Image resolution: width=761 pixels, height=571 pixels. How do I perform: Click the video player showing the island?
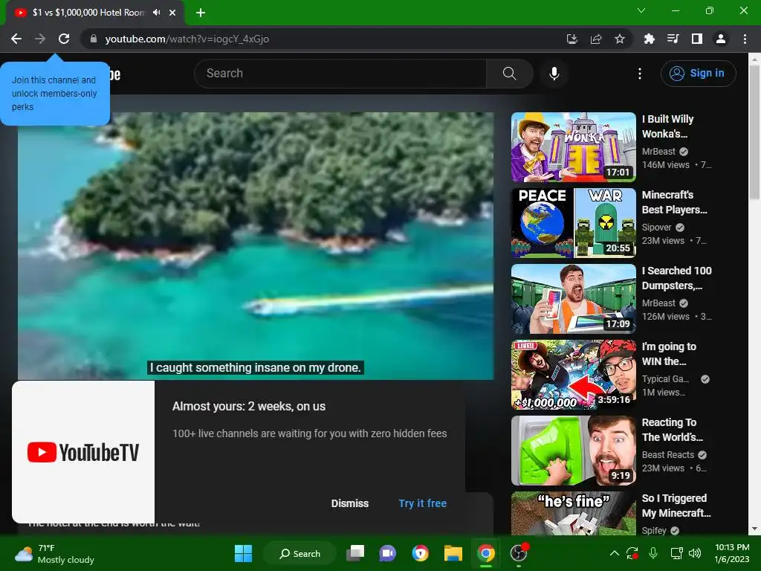point(256,245)
